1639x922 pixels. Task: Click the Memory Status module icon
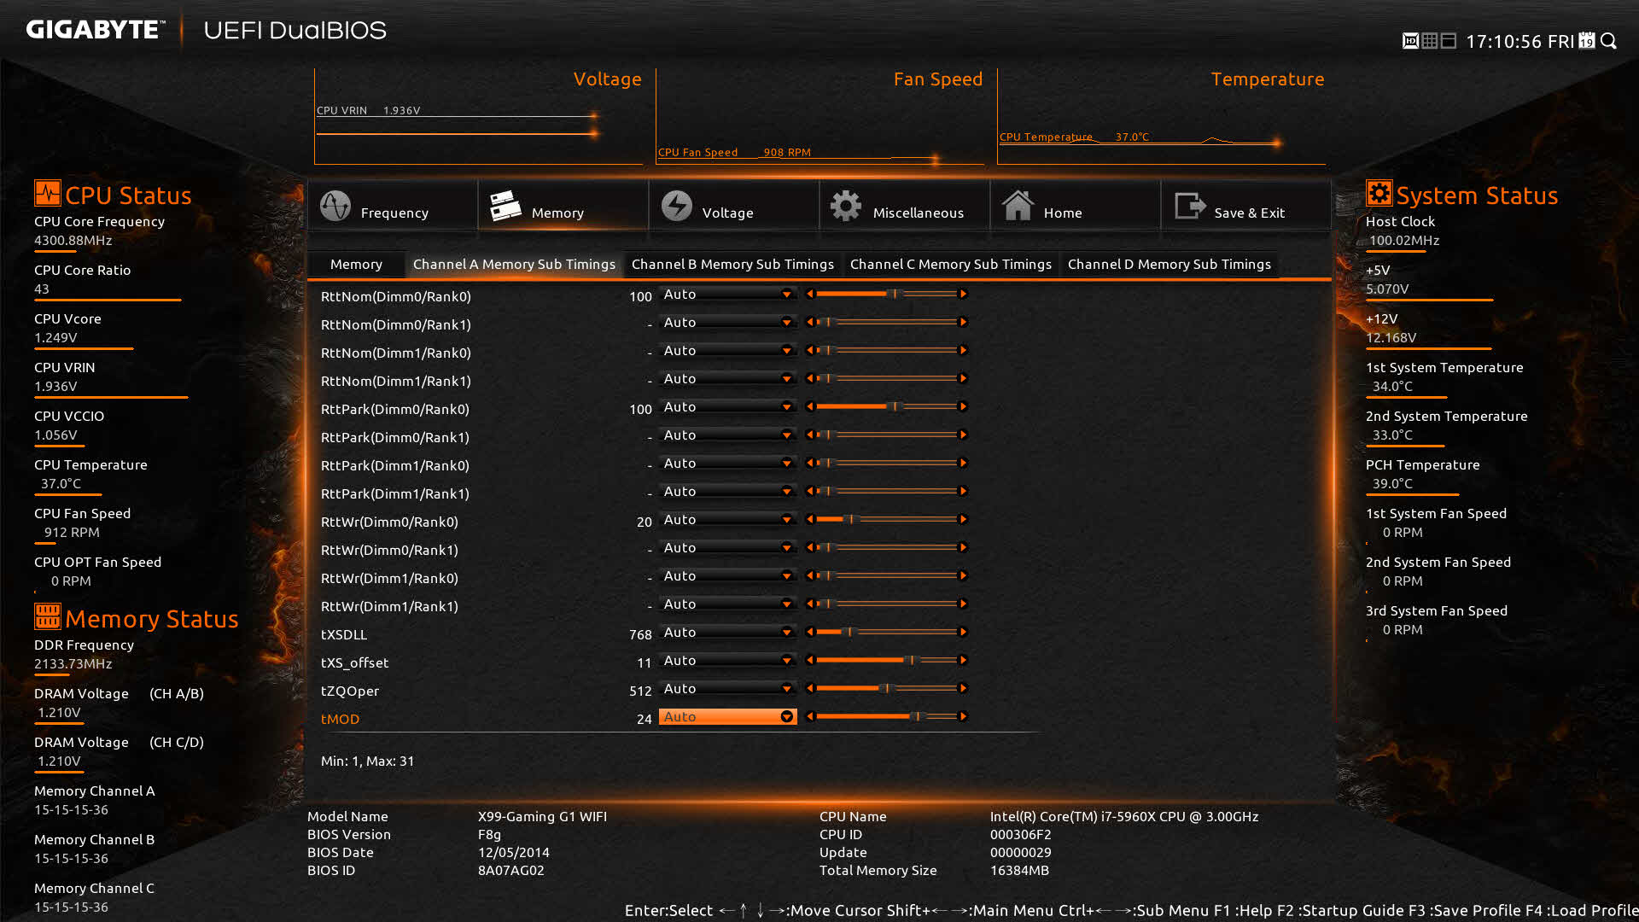(x=48, y=616)
